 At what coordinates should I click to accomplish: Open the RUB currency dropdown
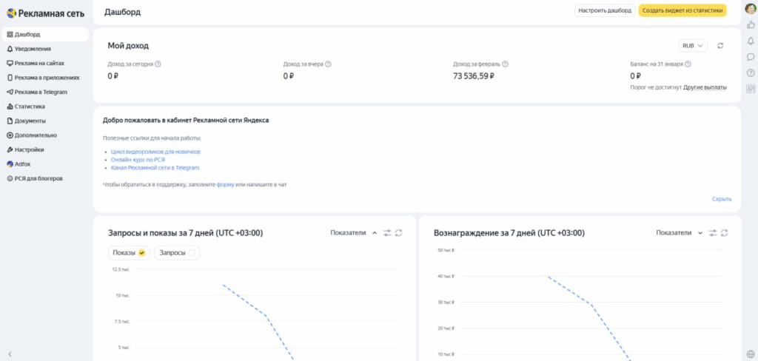692,46
